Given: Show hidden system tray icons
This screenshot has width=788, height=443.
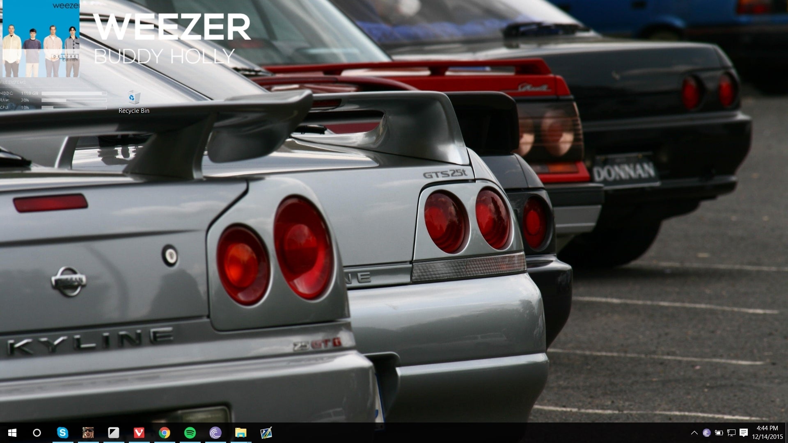Looking at the screenshot, I should coord(694,433).
